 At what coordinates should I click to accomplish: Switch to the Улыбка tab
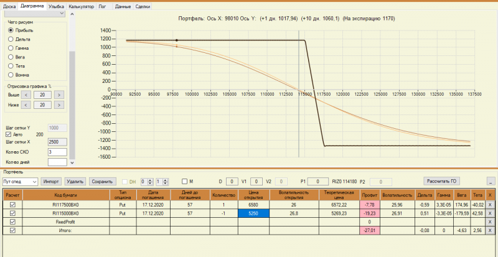pyautogui.click(x=56, y=6)
